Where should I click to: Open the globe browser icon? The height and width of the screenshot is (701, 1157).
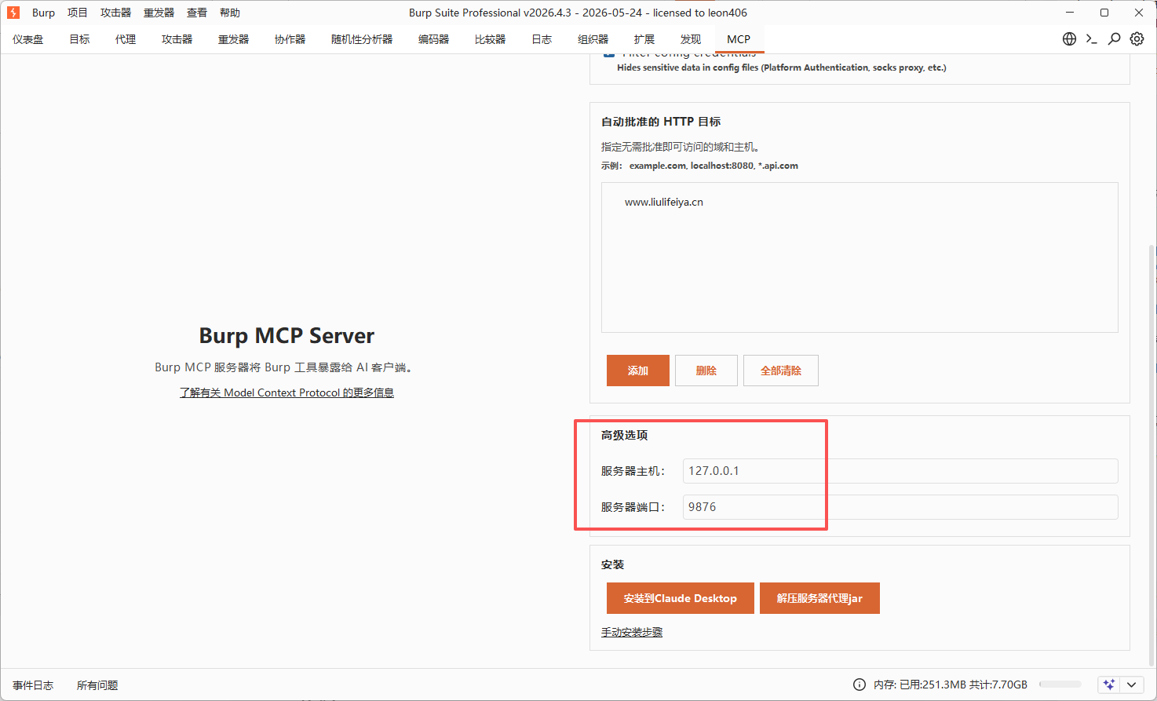(x=1069, y=39)
